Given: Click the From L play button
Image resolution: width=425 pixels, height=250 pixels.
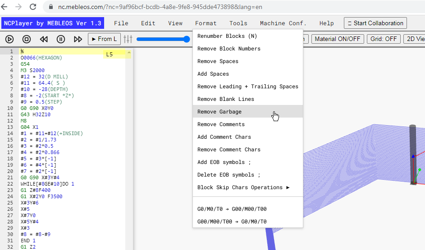Looking at the screenshot, I should coord(104,39).
